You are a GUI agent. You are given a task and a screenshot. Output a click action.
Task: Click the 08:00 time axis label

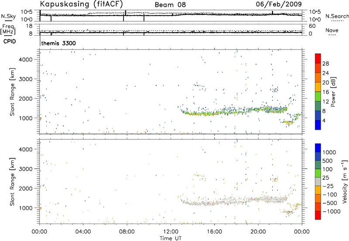point(127,232)
